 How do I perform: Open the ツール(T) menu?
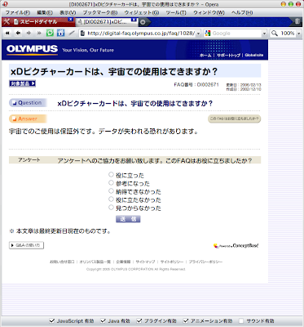[176, 12]
